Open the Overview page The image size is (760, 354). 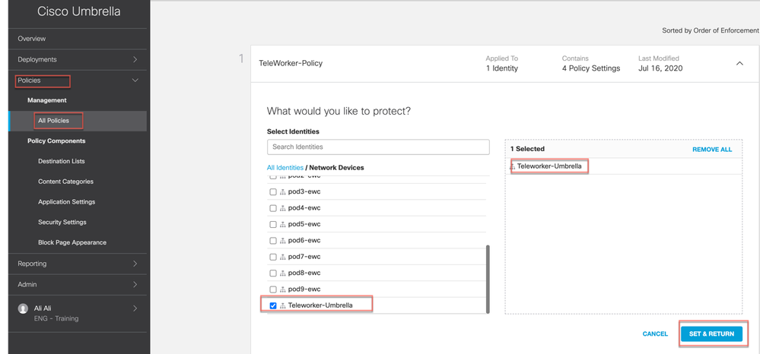(31, 39)
